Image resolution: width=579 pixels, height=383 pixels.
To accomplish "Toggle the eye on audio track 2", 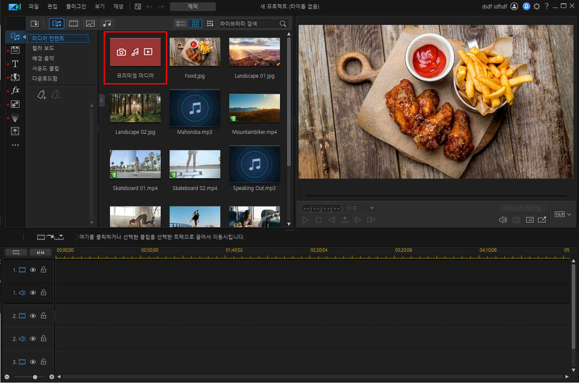I will pos(33,339).
